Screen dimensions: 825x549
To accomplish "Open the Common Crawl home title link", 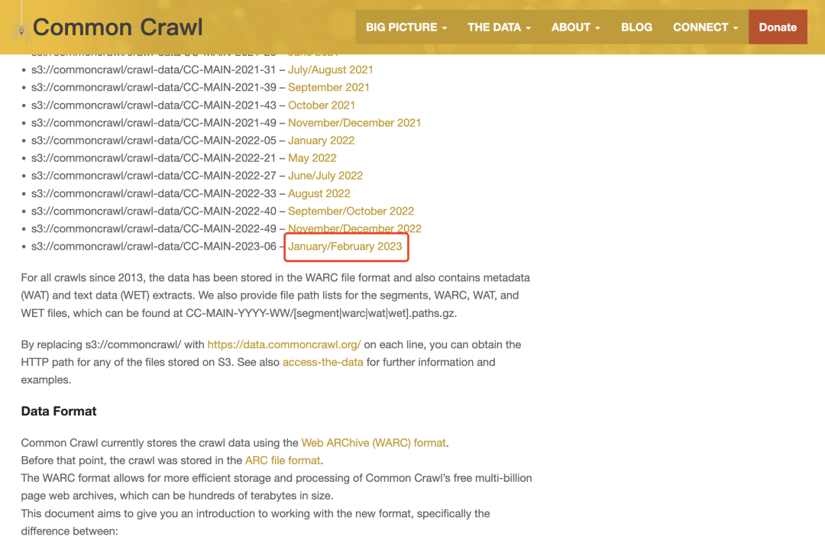I will pyautogui.click(x=118, y=27).
